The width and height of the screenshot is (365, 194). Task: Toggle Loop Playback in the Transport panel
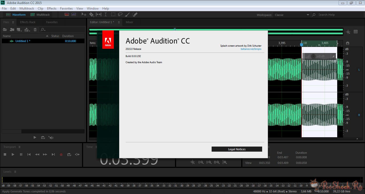click(69, 155)
